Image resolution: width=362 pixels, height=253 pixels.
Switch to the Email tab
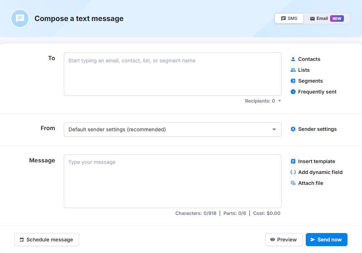(327, 18)
